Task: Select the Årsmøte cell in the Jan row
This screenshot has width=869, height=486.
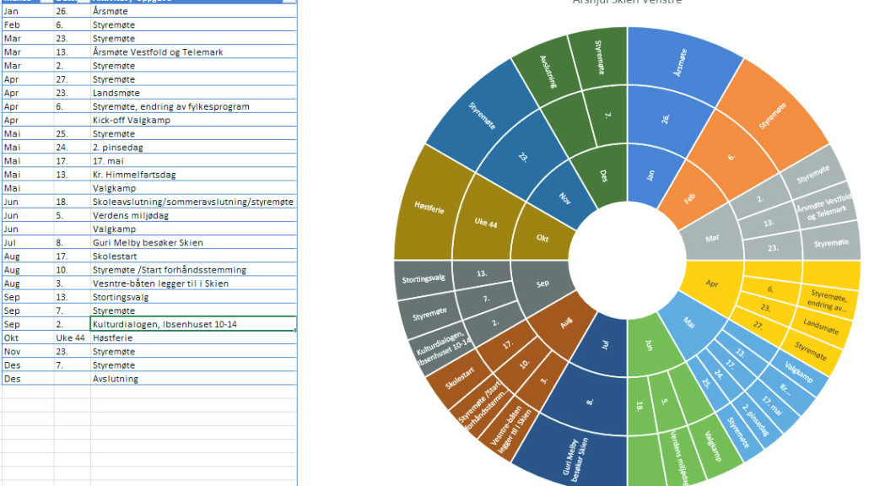Action: [193, 11]
